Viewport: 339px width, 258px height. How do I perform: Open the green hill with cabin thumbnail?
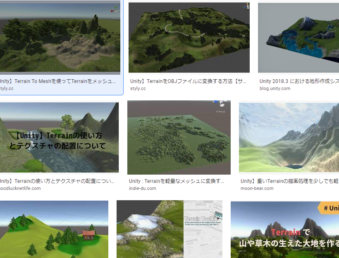pos(54,229)
